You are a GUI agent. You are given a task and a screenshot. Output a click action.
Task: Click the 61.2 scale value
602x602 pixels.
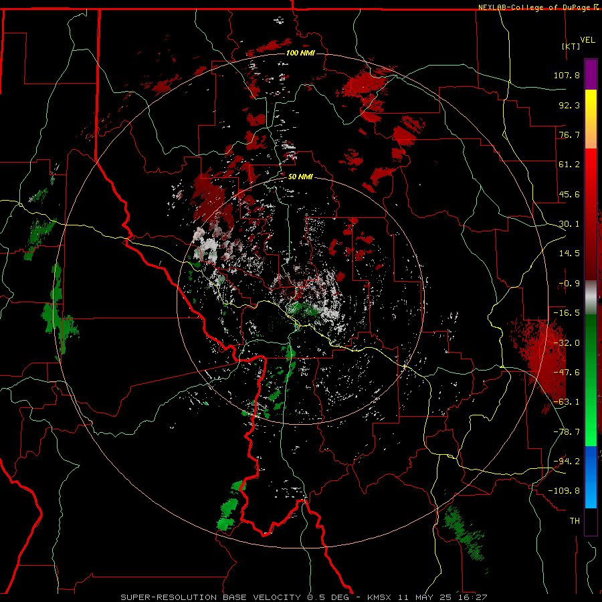pyautogui.click(x=569, y=165)
